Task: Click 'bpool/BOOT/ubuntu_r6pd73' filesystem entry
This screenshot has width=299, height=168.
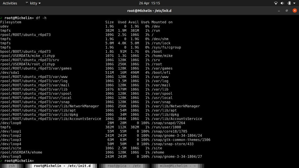Action: point(25,51)
